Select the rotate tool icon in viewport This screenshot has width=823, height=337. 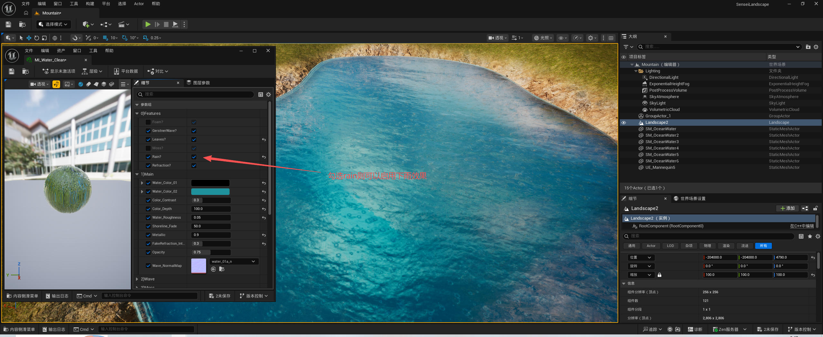[37, 38]
